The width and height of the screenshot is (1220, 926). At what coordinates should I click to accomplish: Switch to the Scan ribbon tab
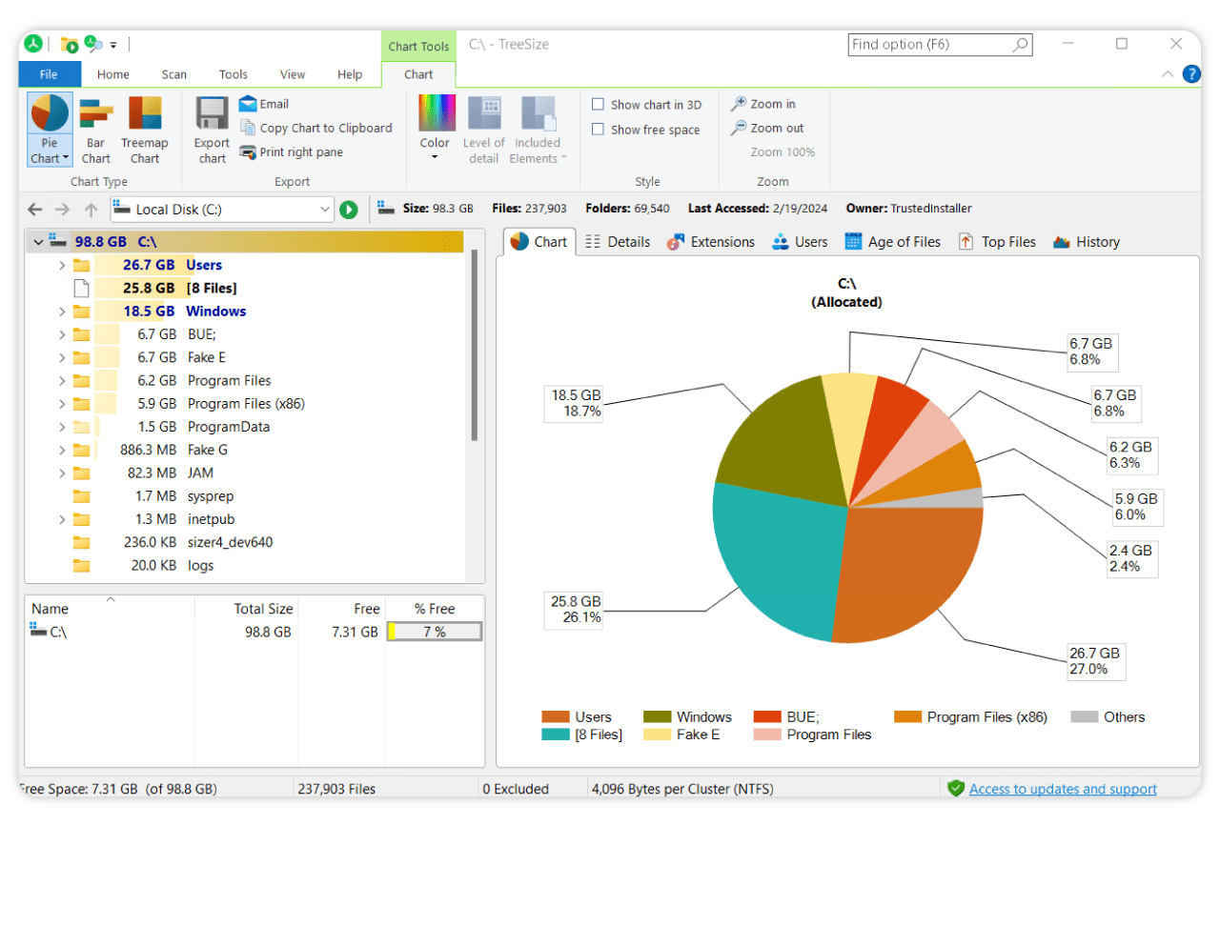[173, 73]
